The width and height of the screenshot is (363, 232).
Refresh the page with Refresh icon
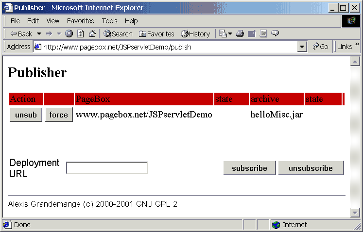80,34
